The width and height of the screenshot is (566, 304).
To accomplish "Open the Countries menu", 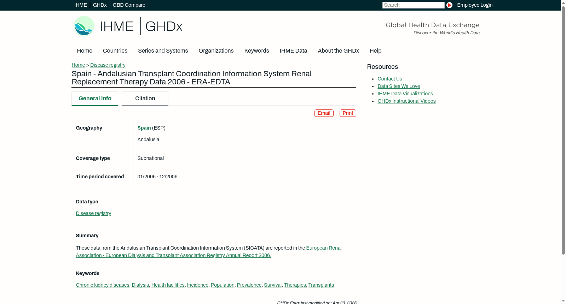I will 115,51.
